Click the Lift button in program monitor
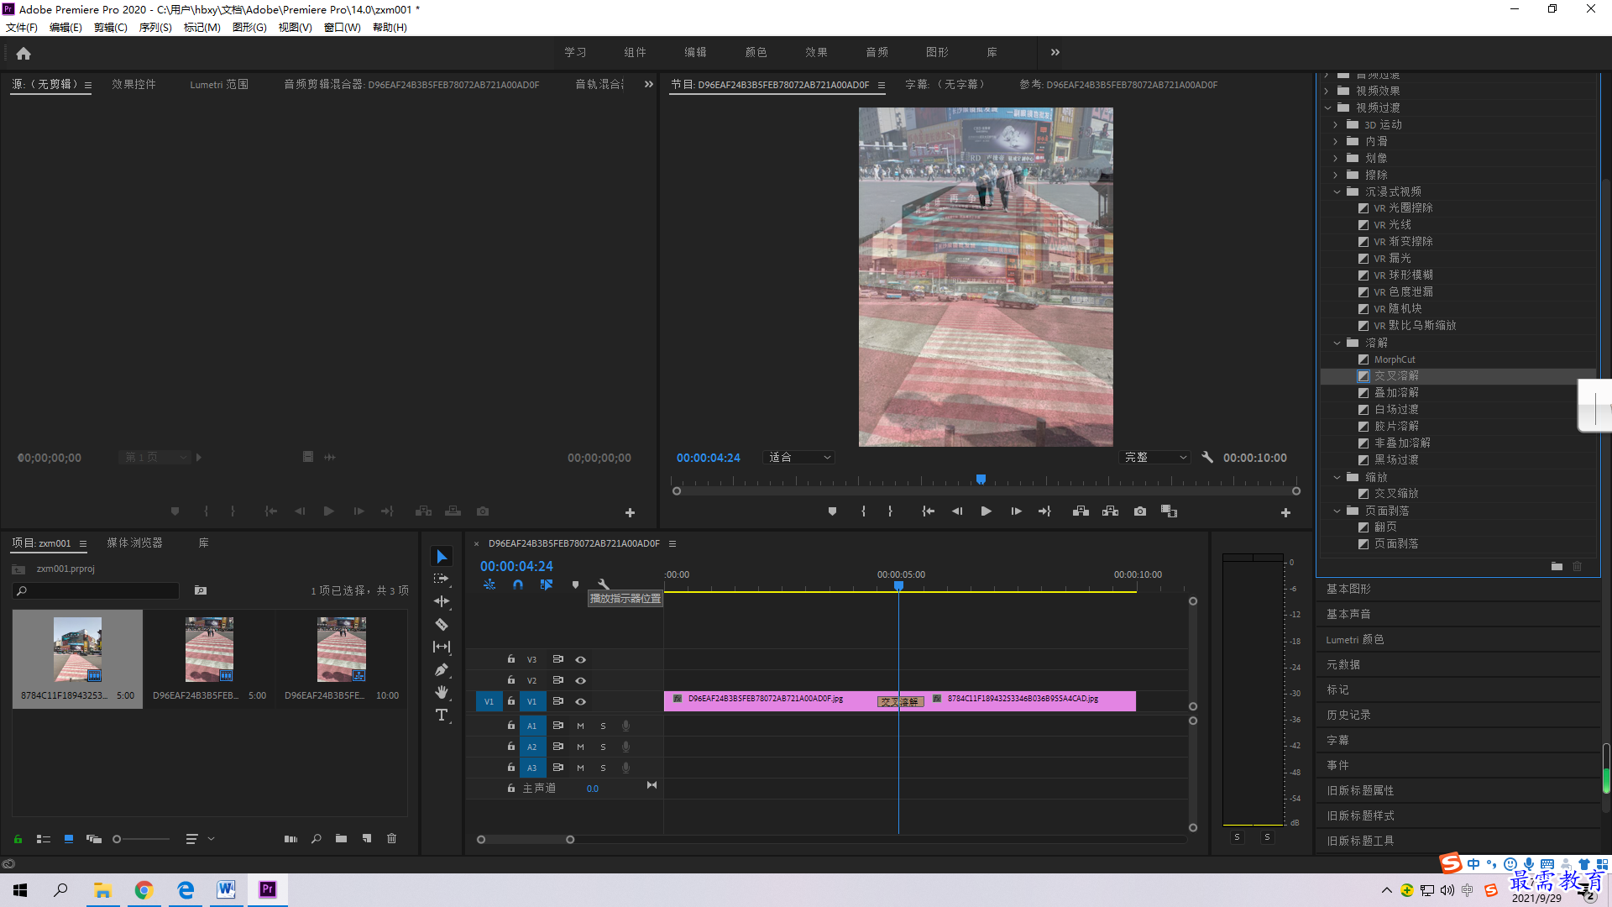 pos(1081,511)
